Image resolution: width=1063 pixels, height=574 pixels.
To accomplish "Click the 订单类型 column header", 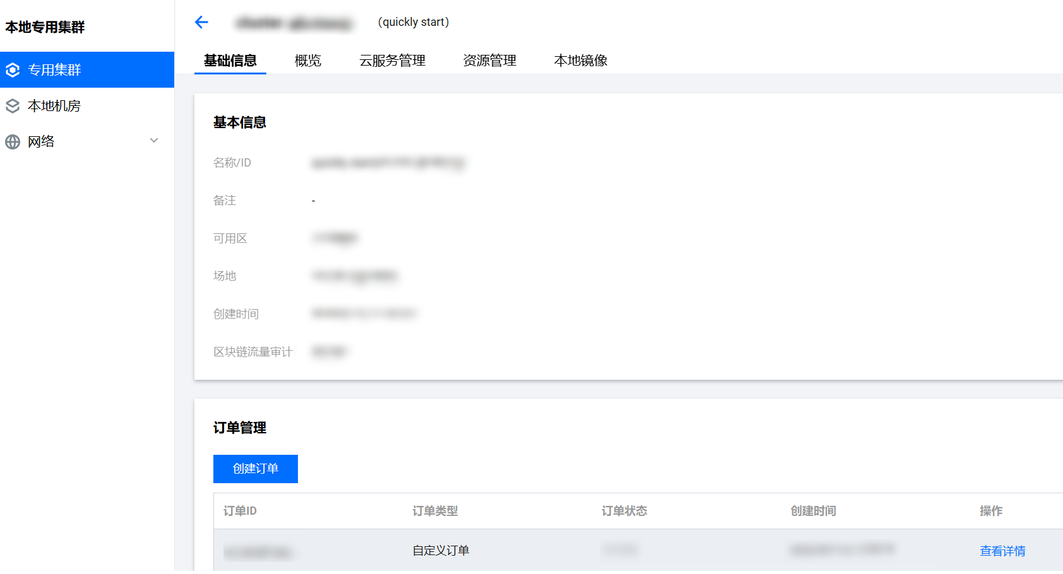I will pyautogui.click(x=435, y=511).
